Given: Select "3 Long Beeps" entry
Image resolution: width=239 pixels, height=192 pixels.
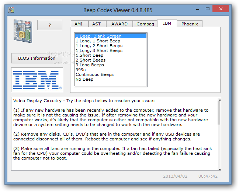Looking at the screenshot, I should pyautogui.click(x=111, y=65).
